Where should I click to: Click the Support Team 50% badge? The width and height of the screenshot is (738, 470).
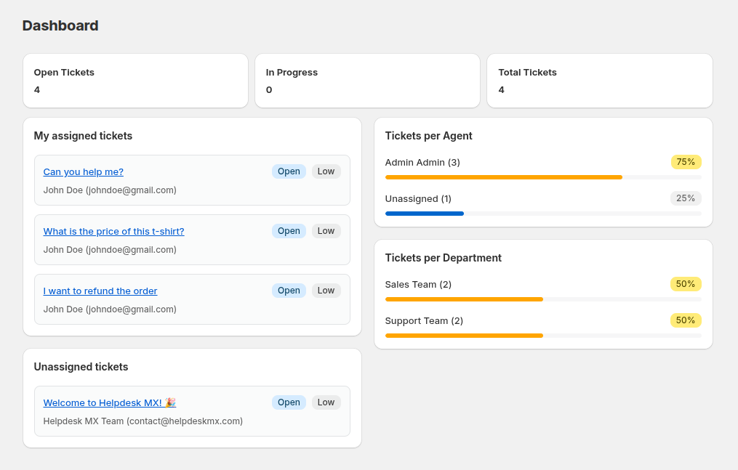click(x=686, y=320)
